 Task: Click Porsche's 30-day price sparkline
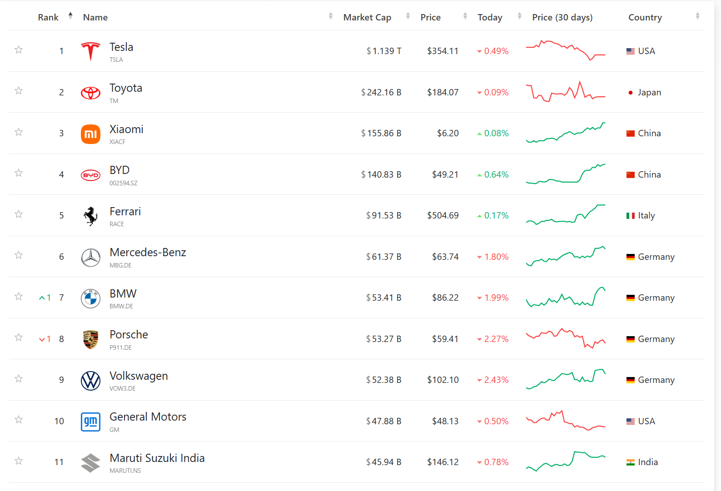tap(566, 338)
